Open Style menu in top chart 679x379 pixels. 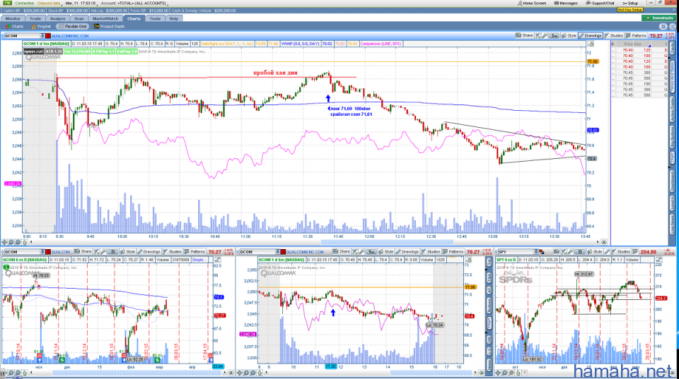click(x=569, y=35)
